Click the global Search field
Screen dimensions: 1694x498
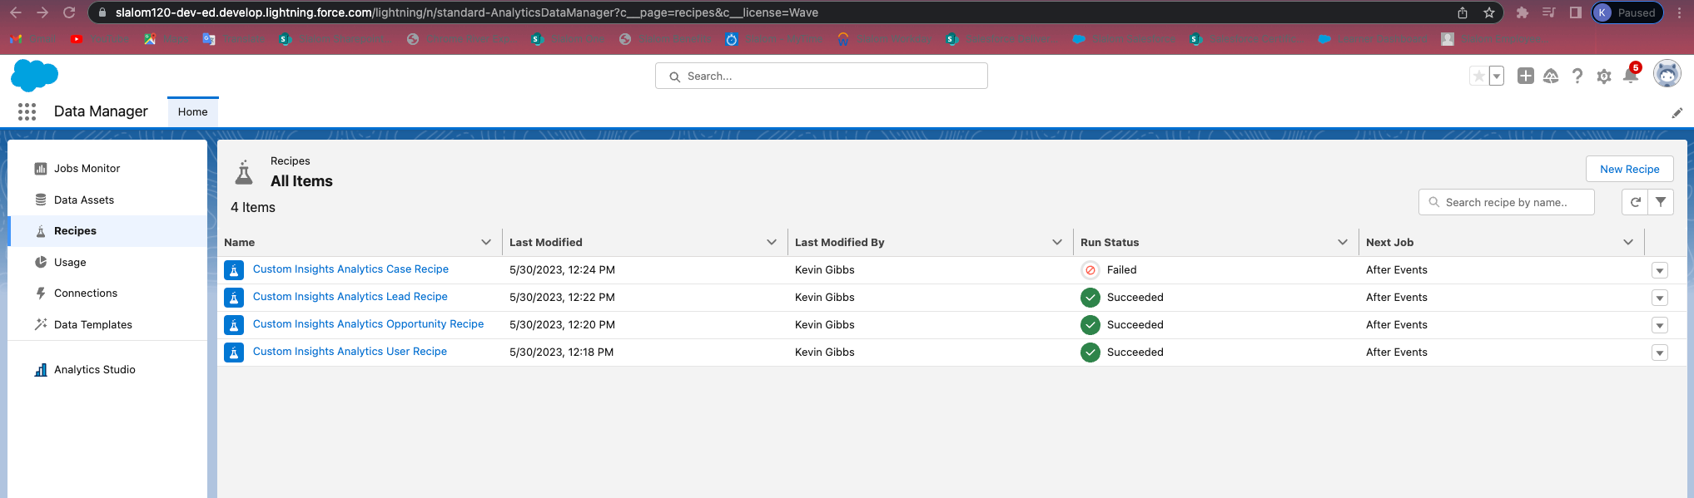[822, 76]
